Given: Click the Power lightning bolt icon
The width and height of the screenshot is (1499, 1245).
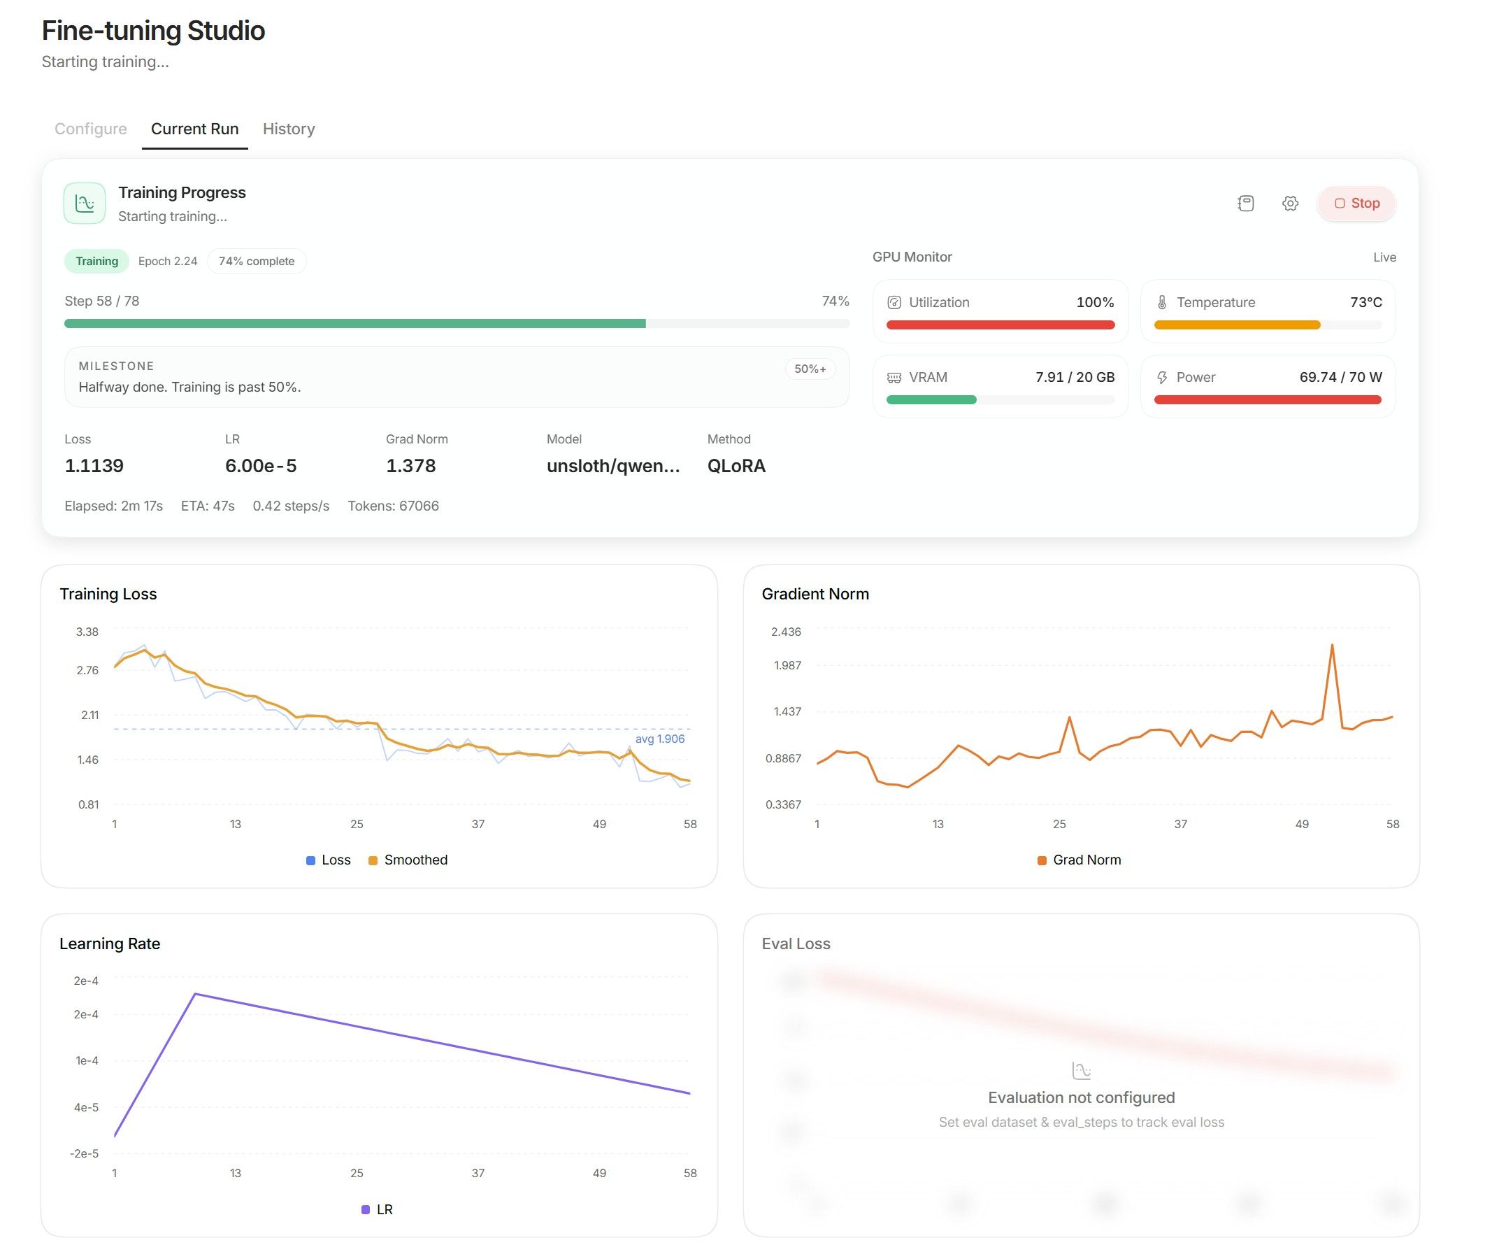Looking at the screenshot, I should tap(1162, 377).
